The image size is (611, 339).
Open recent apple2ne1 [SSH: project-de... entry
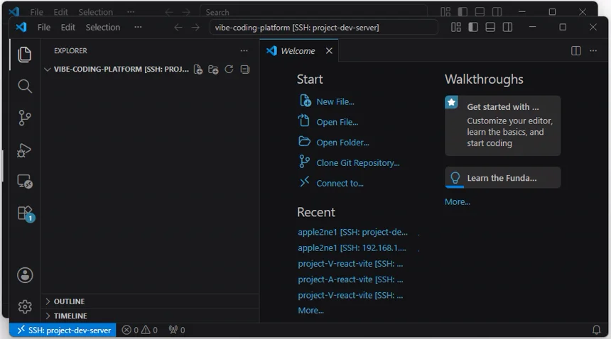point(352,232)
